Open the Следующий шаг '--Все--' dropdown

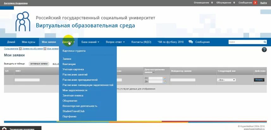tap(226, 80)
